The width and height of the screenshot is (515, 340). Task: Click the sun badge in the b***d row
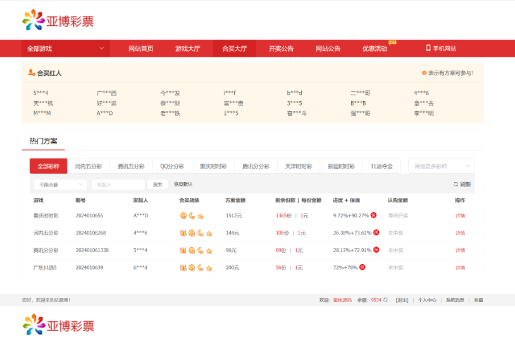point(192,268)
